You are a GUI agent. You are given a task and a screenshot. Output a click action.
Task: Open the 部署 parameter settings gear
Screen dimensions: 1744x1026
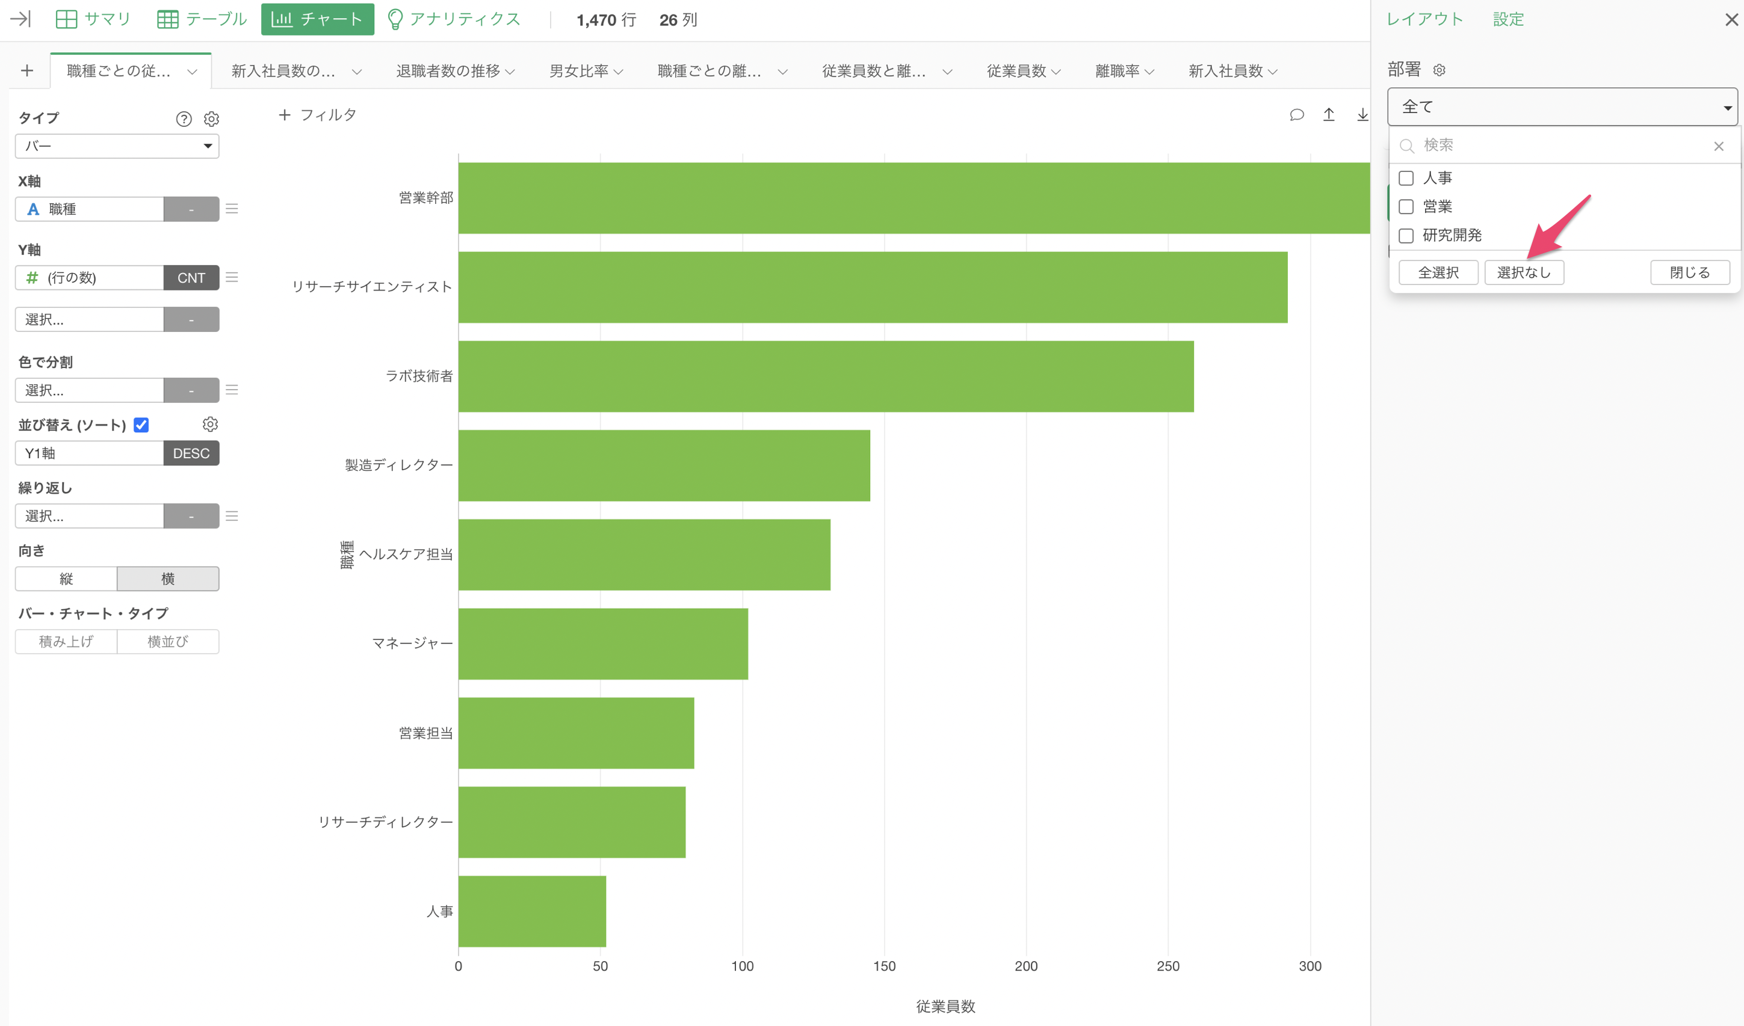(1439, 70)
